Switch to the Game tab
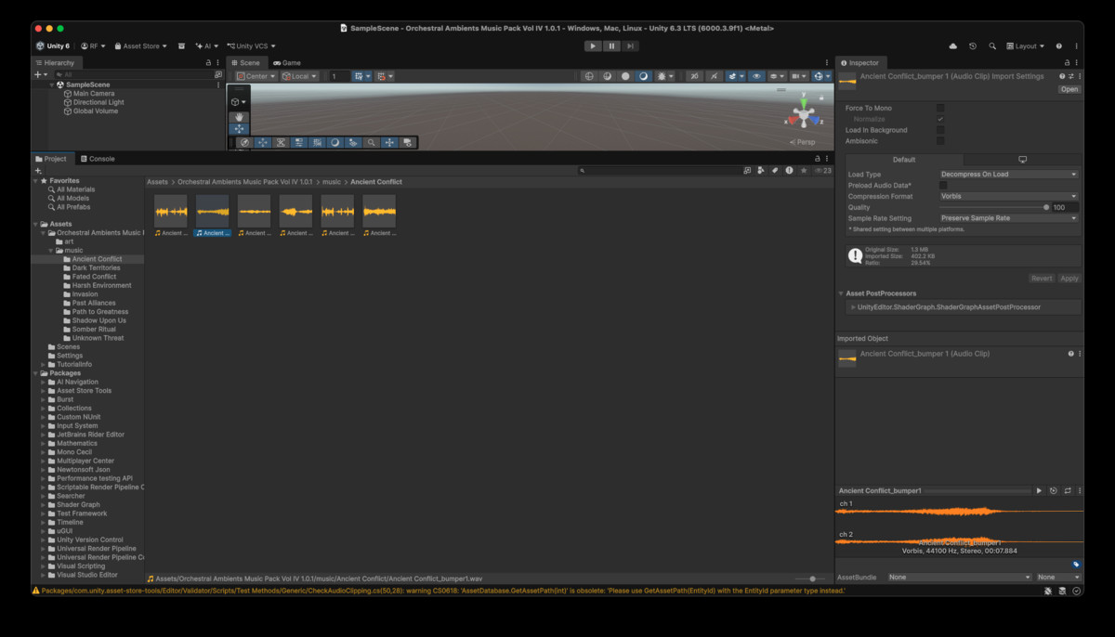This screenshot has width=1115, height=637. pos(287,62)
